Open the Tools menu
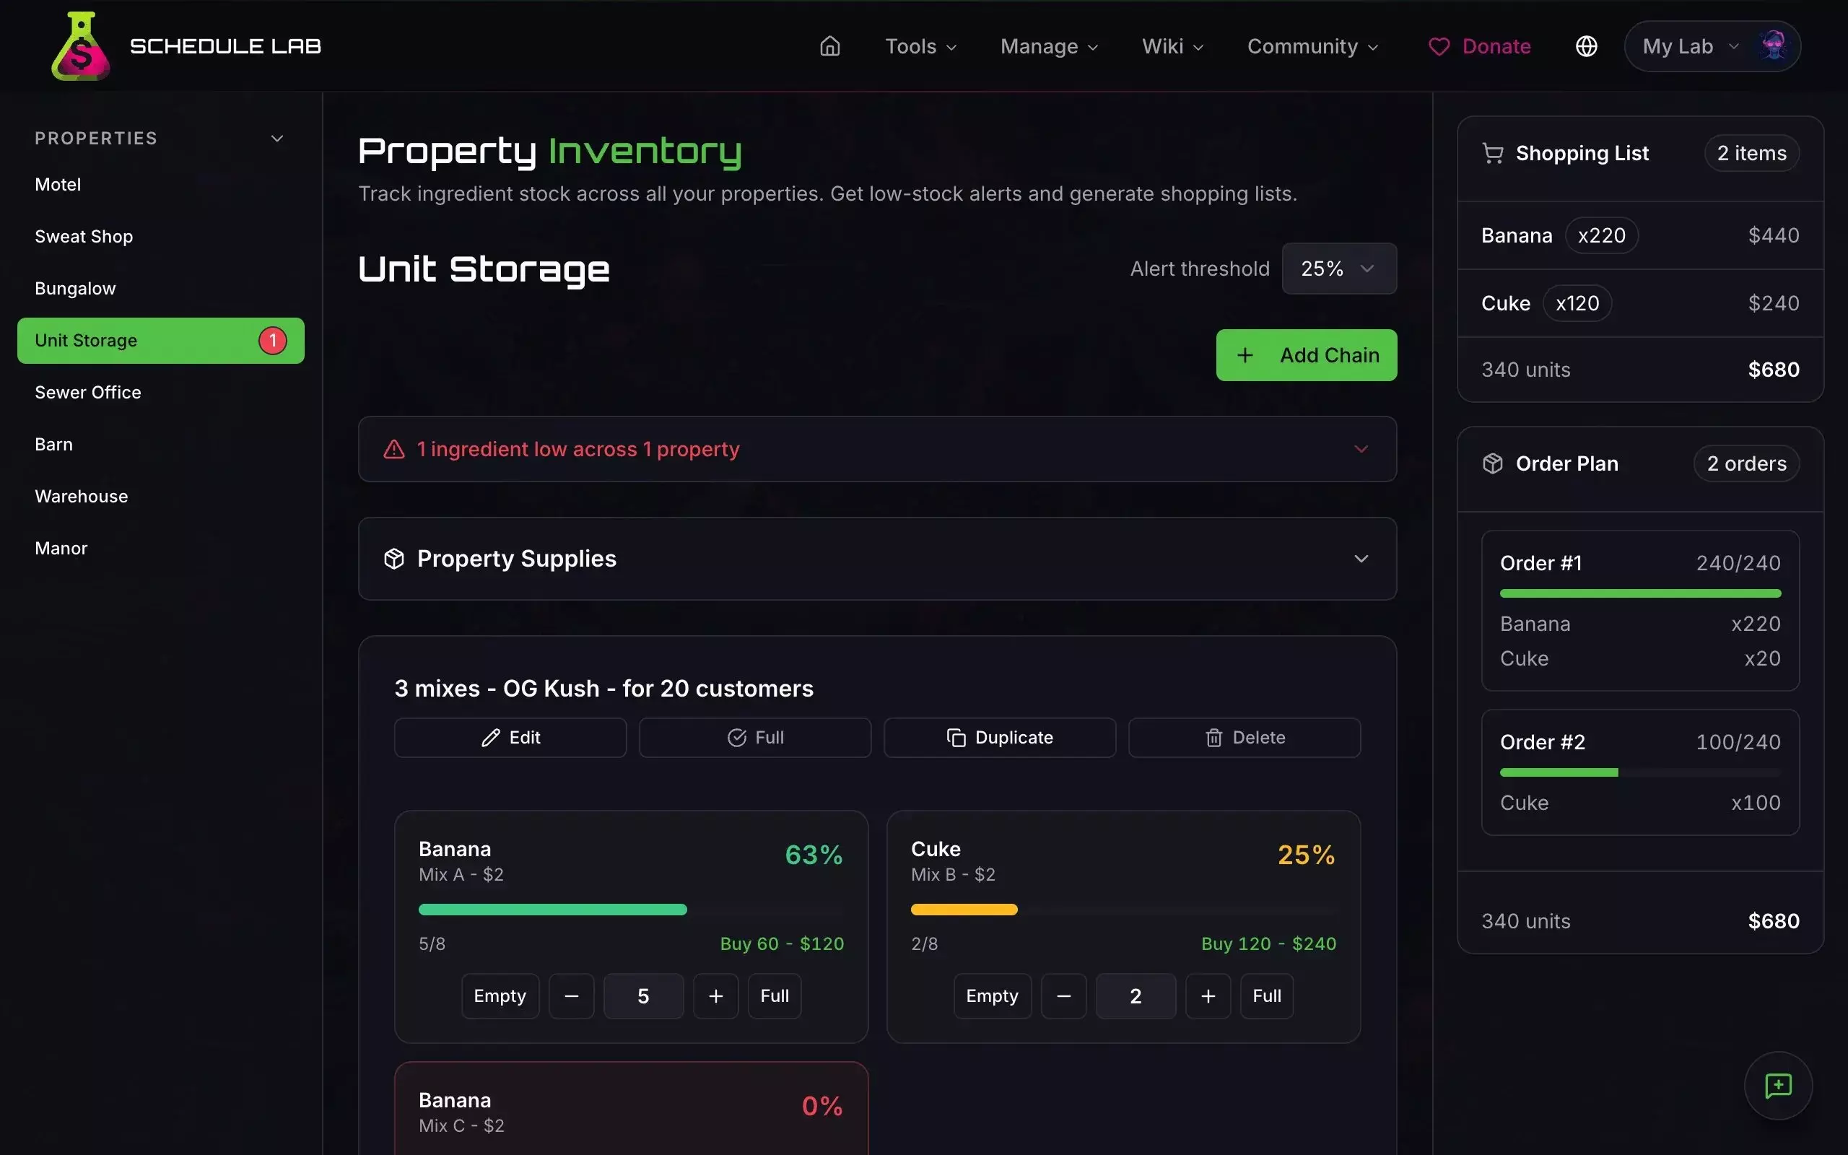Viewport: 1848px width, 1155px height. [920, 45]
